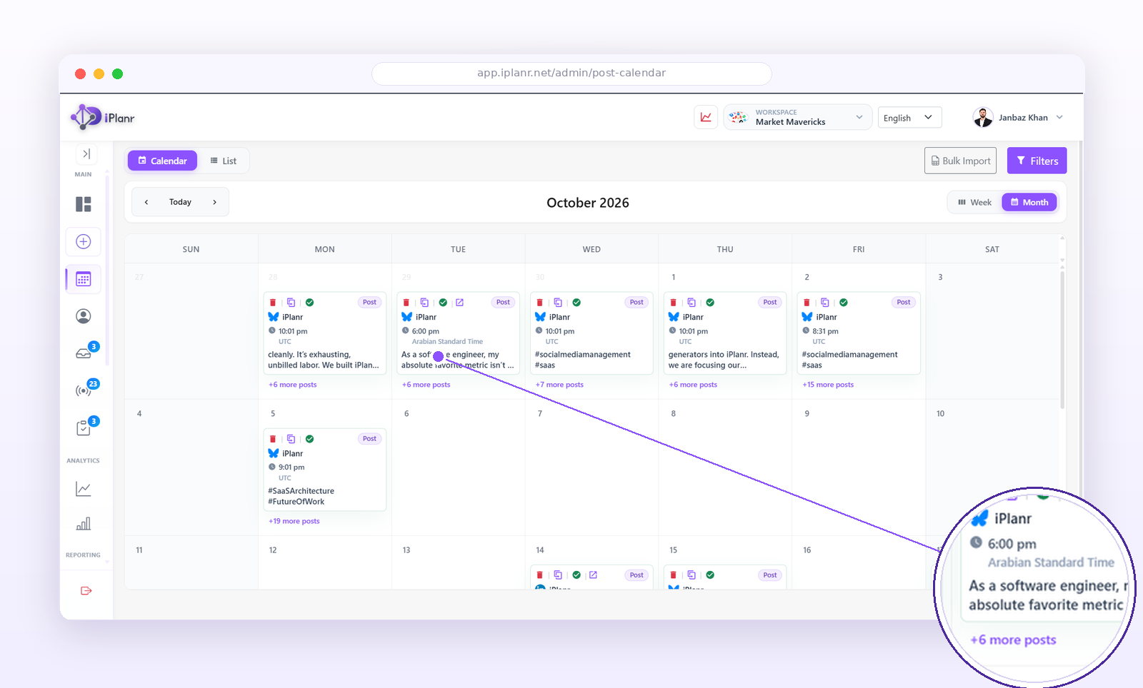Open the post calendar icon in the sidebar
Image resolution: width=1143 pixels, height=688 pixels.
tap(84, 279)
